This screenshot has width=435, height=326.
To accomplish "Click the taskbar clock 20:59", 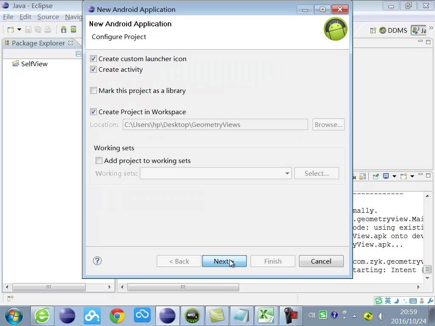I will 408,312.
